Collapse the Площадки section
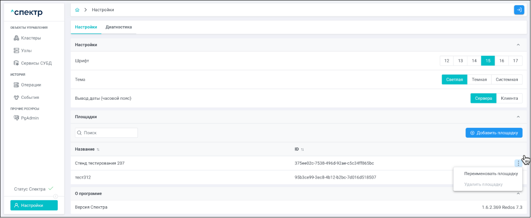The width and height of the screenshot is (531, 218). point(518,117)
